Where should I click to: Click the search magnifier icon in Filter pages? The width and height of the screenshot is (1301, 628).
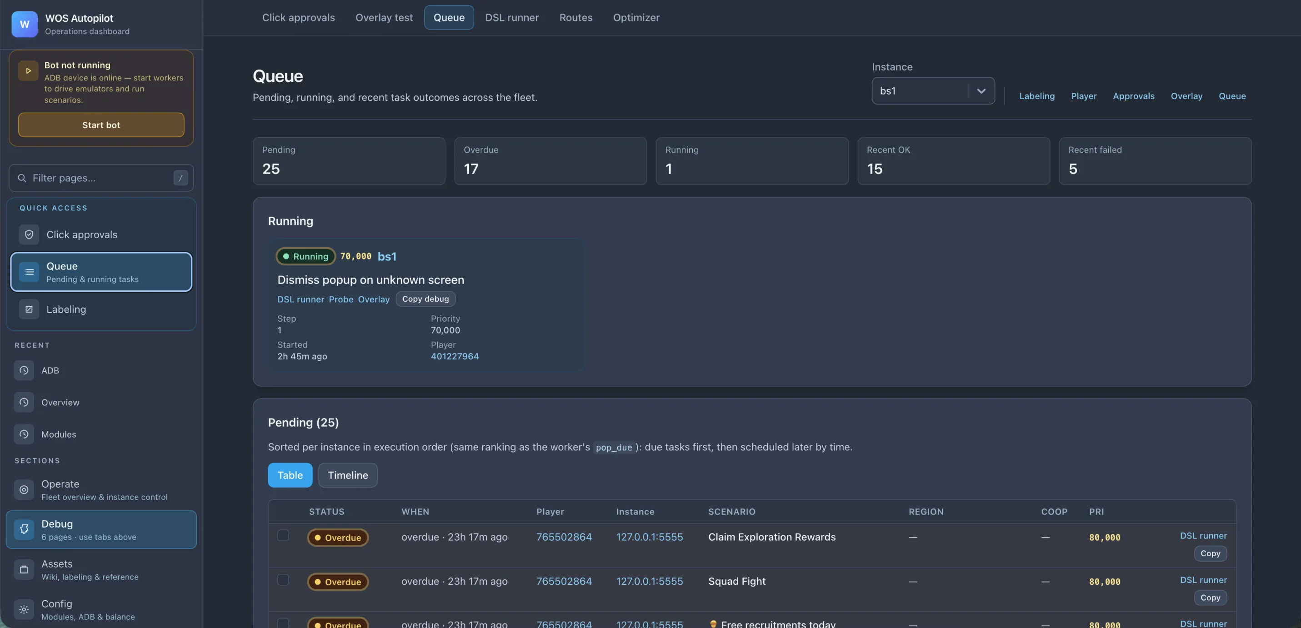coord(22,178)
